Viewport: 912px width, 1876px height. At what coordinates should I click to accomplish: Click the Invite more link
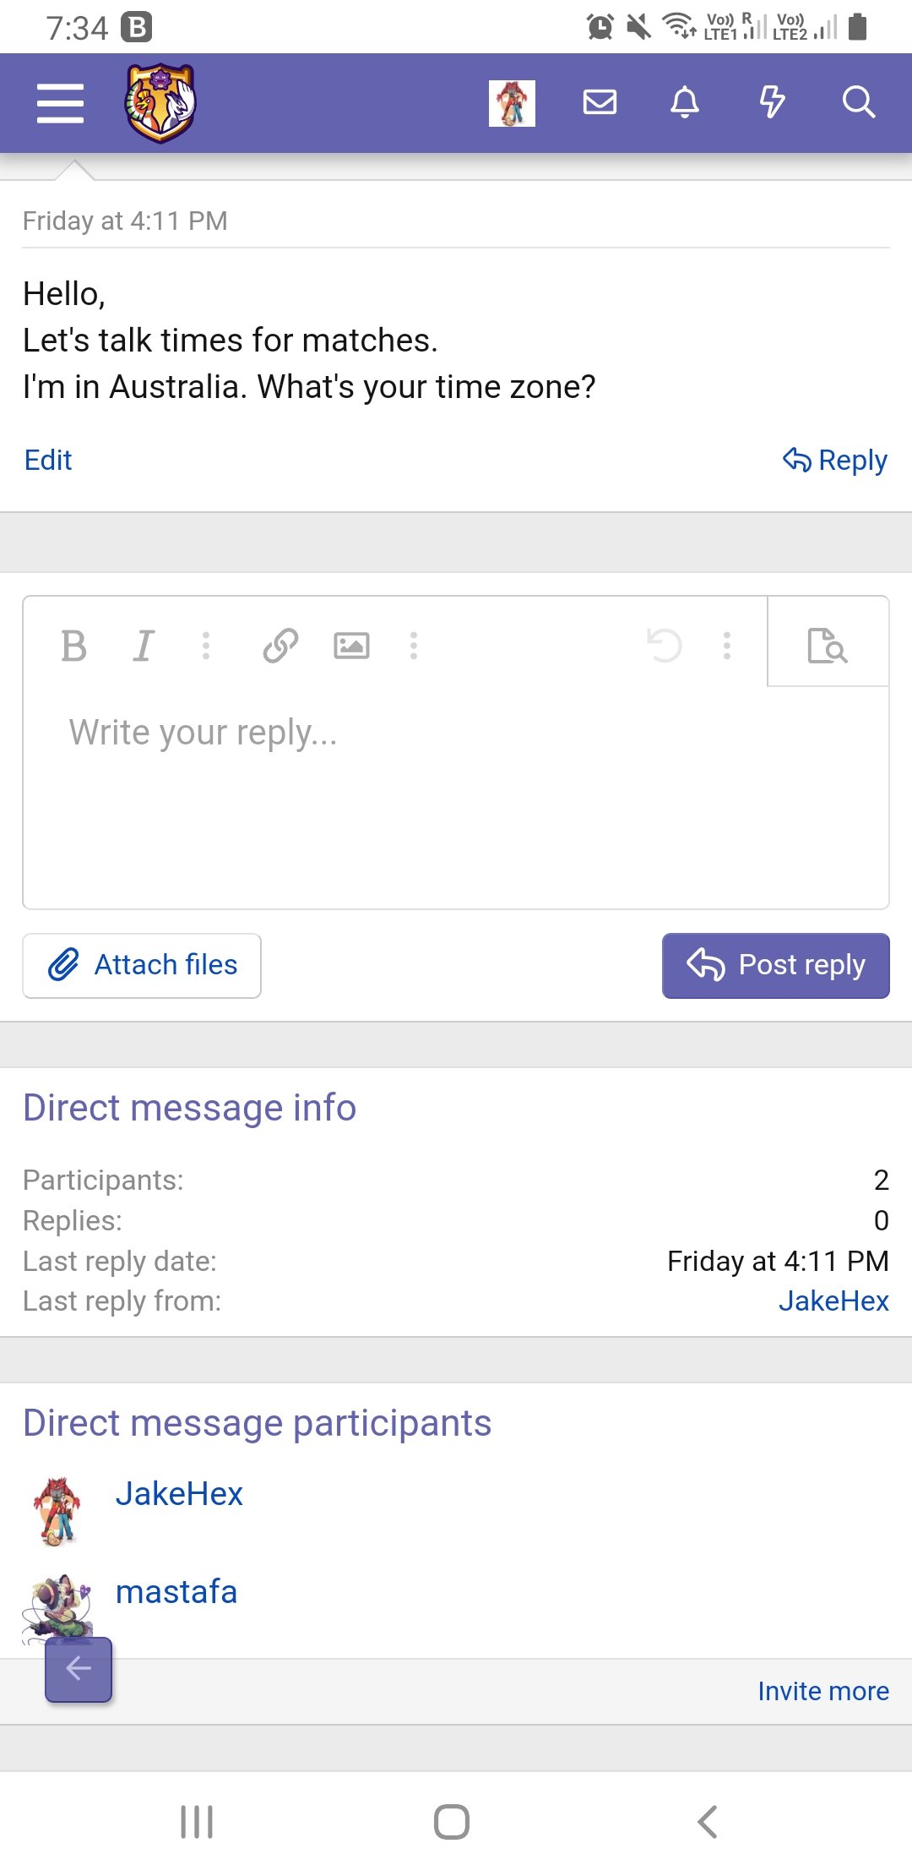coord(823,1691)
